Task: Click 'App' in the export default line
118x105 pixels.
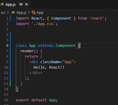Action: click(52, 100)
